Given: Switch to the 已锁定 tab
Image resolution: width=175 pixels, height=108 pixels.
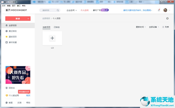Looking at the screenshot, I should pos(57,27).
